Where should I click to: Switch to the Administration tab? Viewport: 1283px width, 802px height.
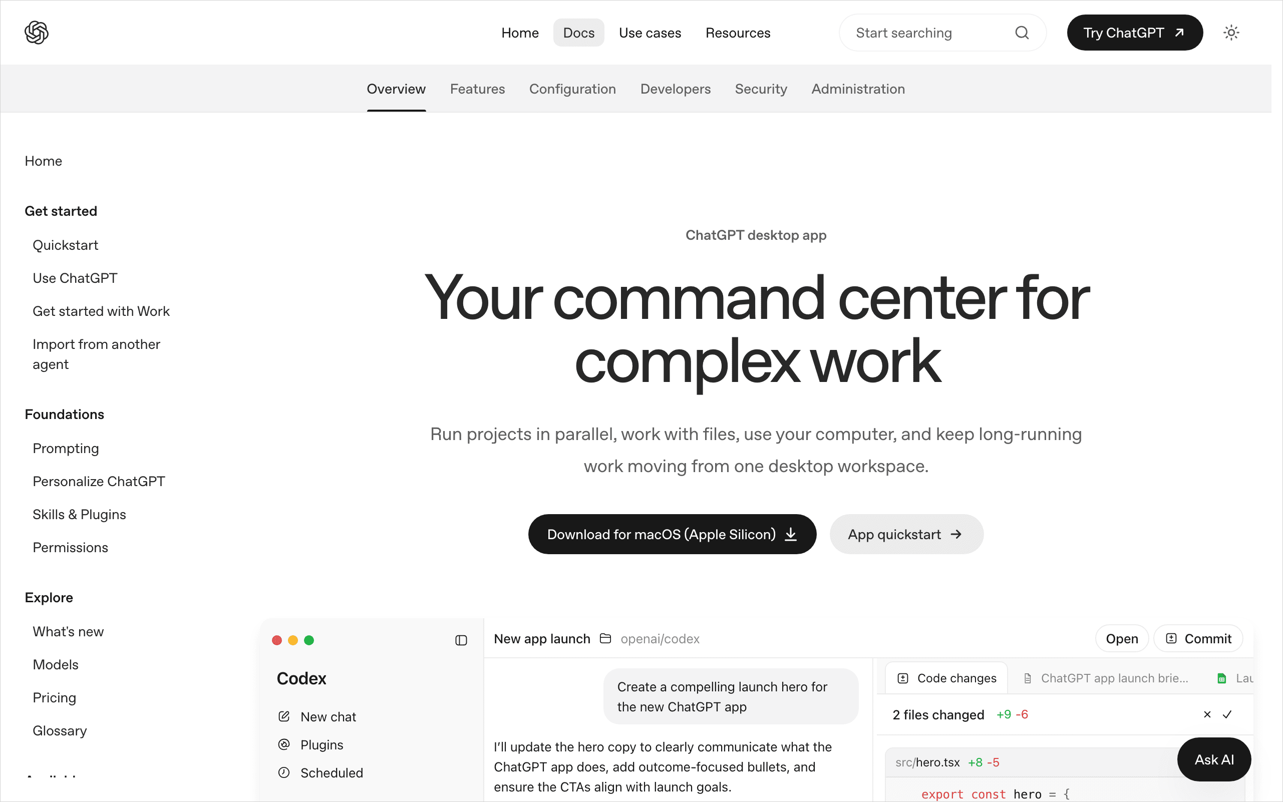coord(858,89)
